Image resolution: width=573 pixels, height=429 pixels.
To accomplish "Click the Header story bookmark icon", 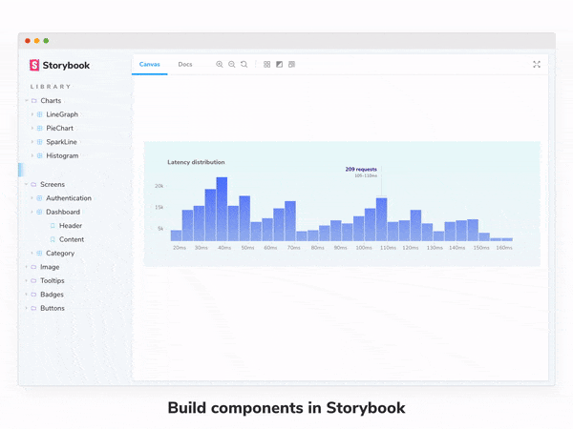I will (x=53, y=225).
